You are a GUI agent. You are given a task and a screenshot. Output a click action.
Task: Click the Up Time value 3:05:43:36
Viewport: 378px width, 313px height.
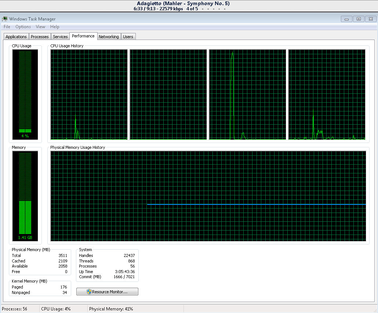125,272
